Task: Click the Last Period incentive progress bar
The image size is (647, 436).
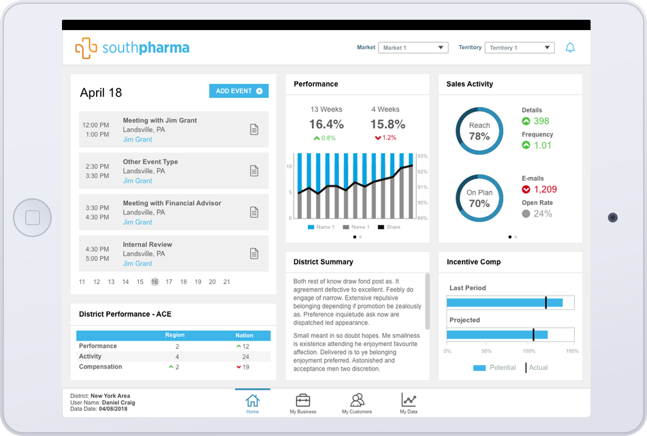Action: (510, 302)
